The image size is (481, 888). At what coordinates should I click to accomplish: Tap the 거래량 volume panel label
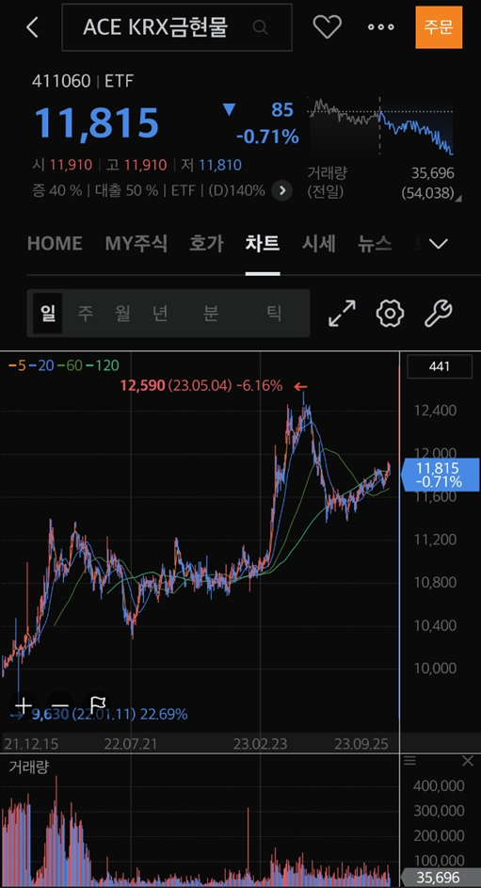tap(28, 767)
